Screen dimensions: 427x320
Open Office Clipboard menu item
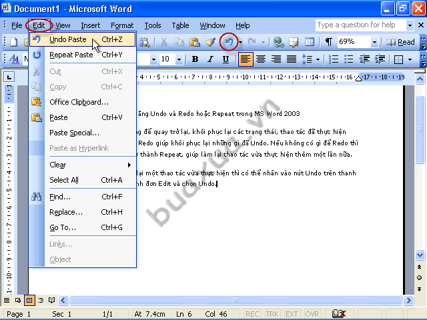[83, 102]
